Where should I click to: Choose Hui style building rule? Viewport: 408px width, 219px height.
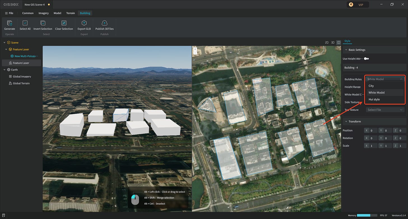tap(385, 99)
